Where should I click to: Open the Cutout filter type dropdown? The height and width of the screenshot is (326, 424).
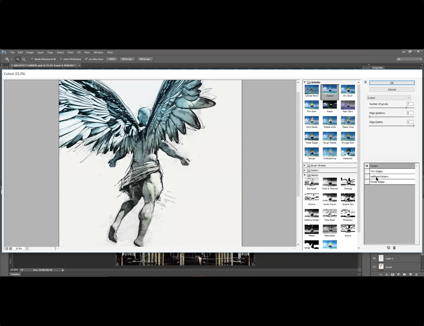click(389, 98)
